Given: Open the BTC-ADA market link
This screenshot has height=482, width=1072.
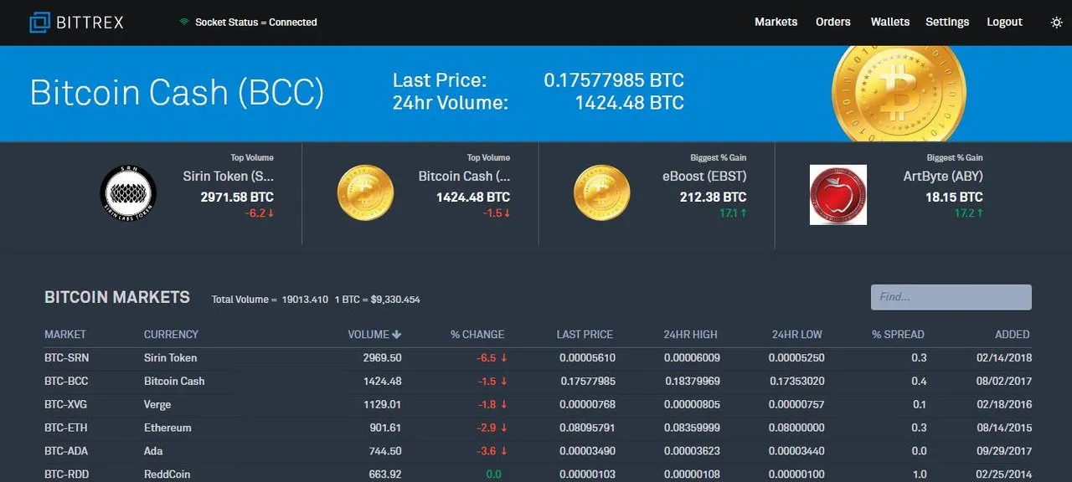Looking at the screenshot, I should pyautogui.click(x=66, y=451).
